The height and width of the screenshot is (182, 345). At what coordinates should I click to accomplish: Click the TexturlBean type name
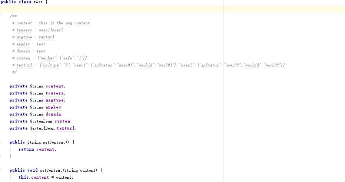(42, 128)
